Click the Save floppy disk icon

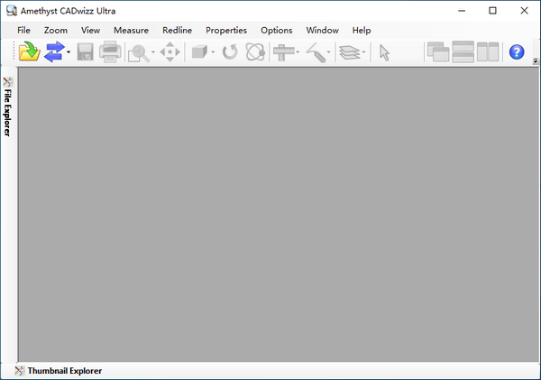86,52
